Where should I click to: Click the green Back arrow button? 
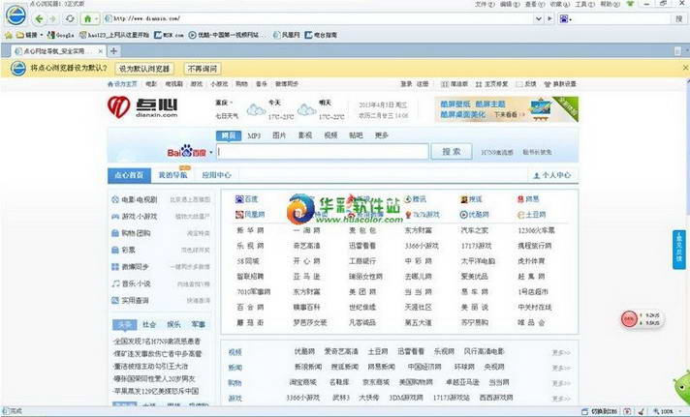click(39, 18)
